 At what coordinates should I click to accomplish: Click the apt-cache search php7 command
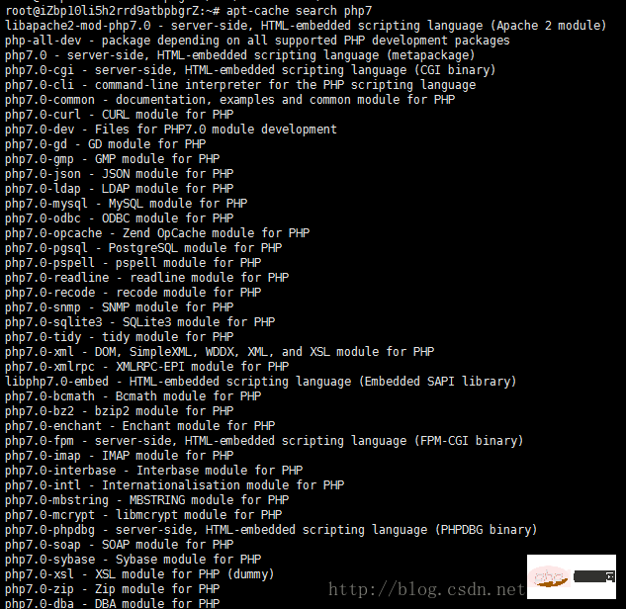(299, 11)
